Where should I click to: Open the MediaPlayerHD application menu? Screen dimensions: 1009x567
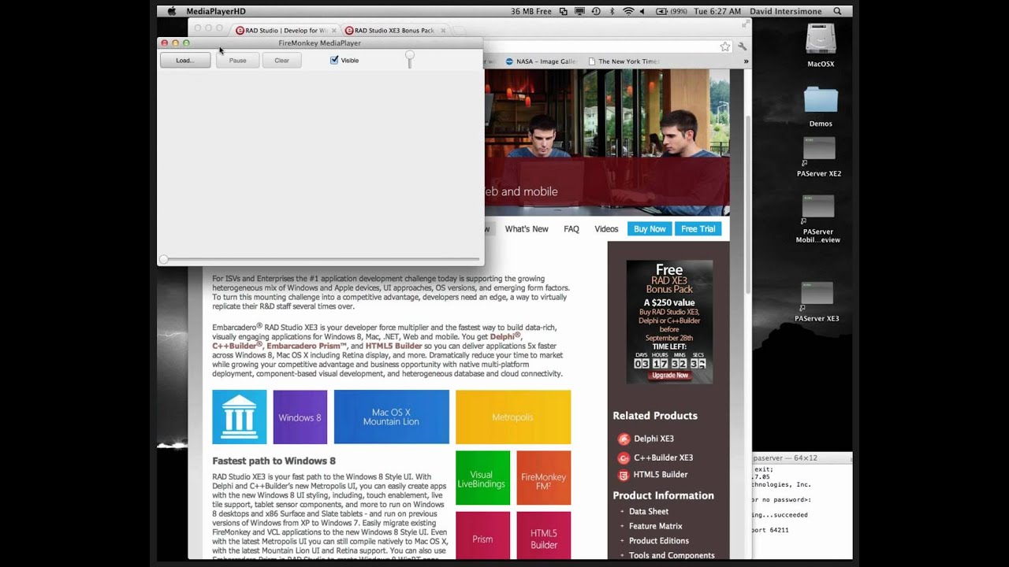[216, 11]
